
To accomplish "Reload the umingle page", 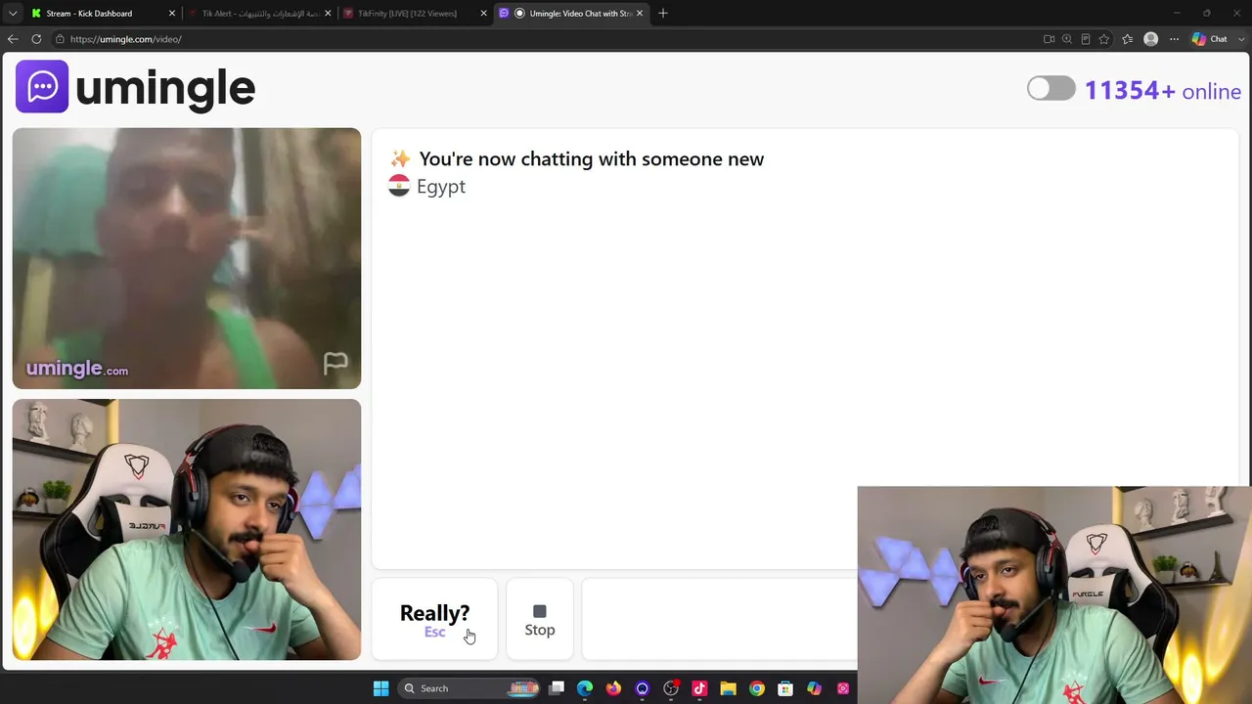I will pos(36,39).
